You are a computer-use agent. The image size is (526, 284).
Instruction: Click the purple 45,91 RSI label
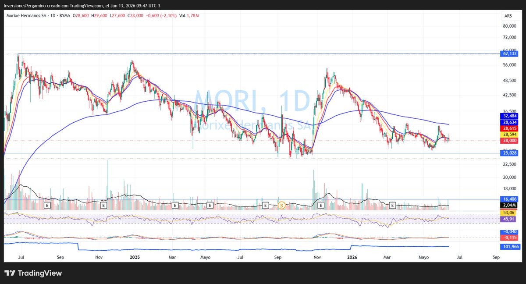(508, 219)
